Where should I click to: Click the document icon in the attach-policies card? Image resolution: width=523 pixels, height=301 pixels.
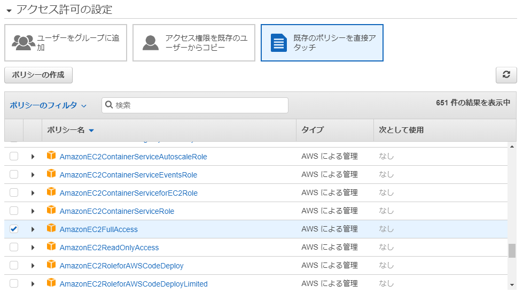tap(279, 43)
